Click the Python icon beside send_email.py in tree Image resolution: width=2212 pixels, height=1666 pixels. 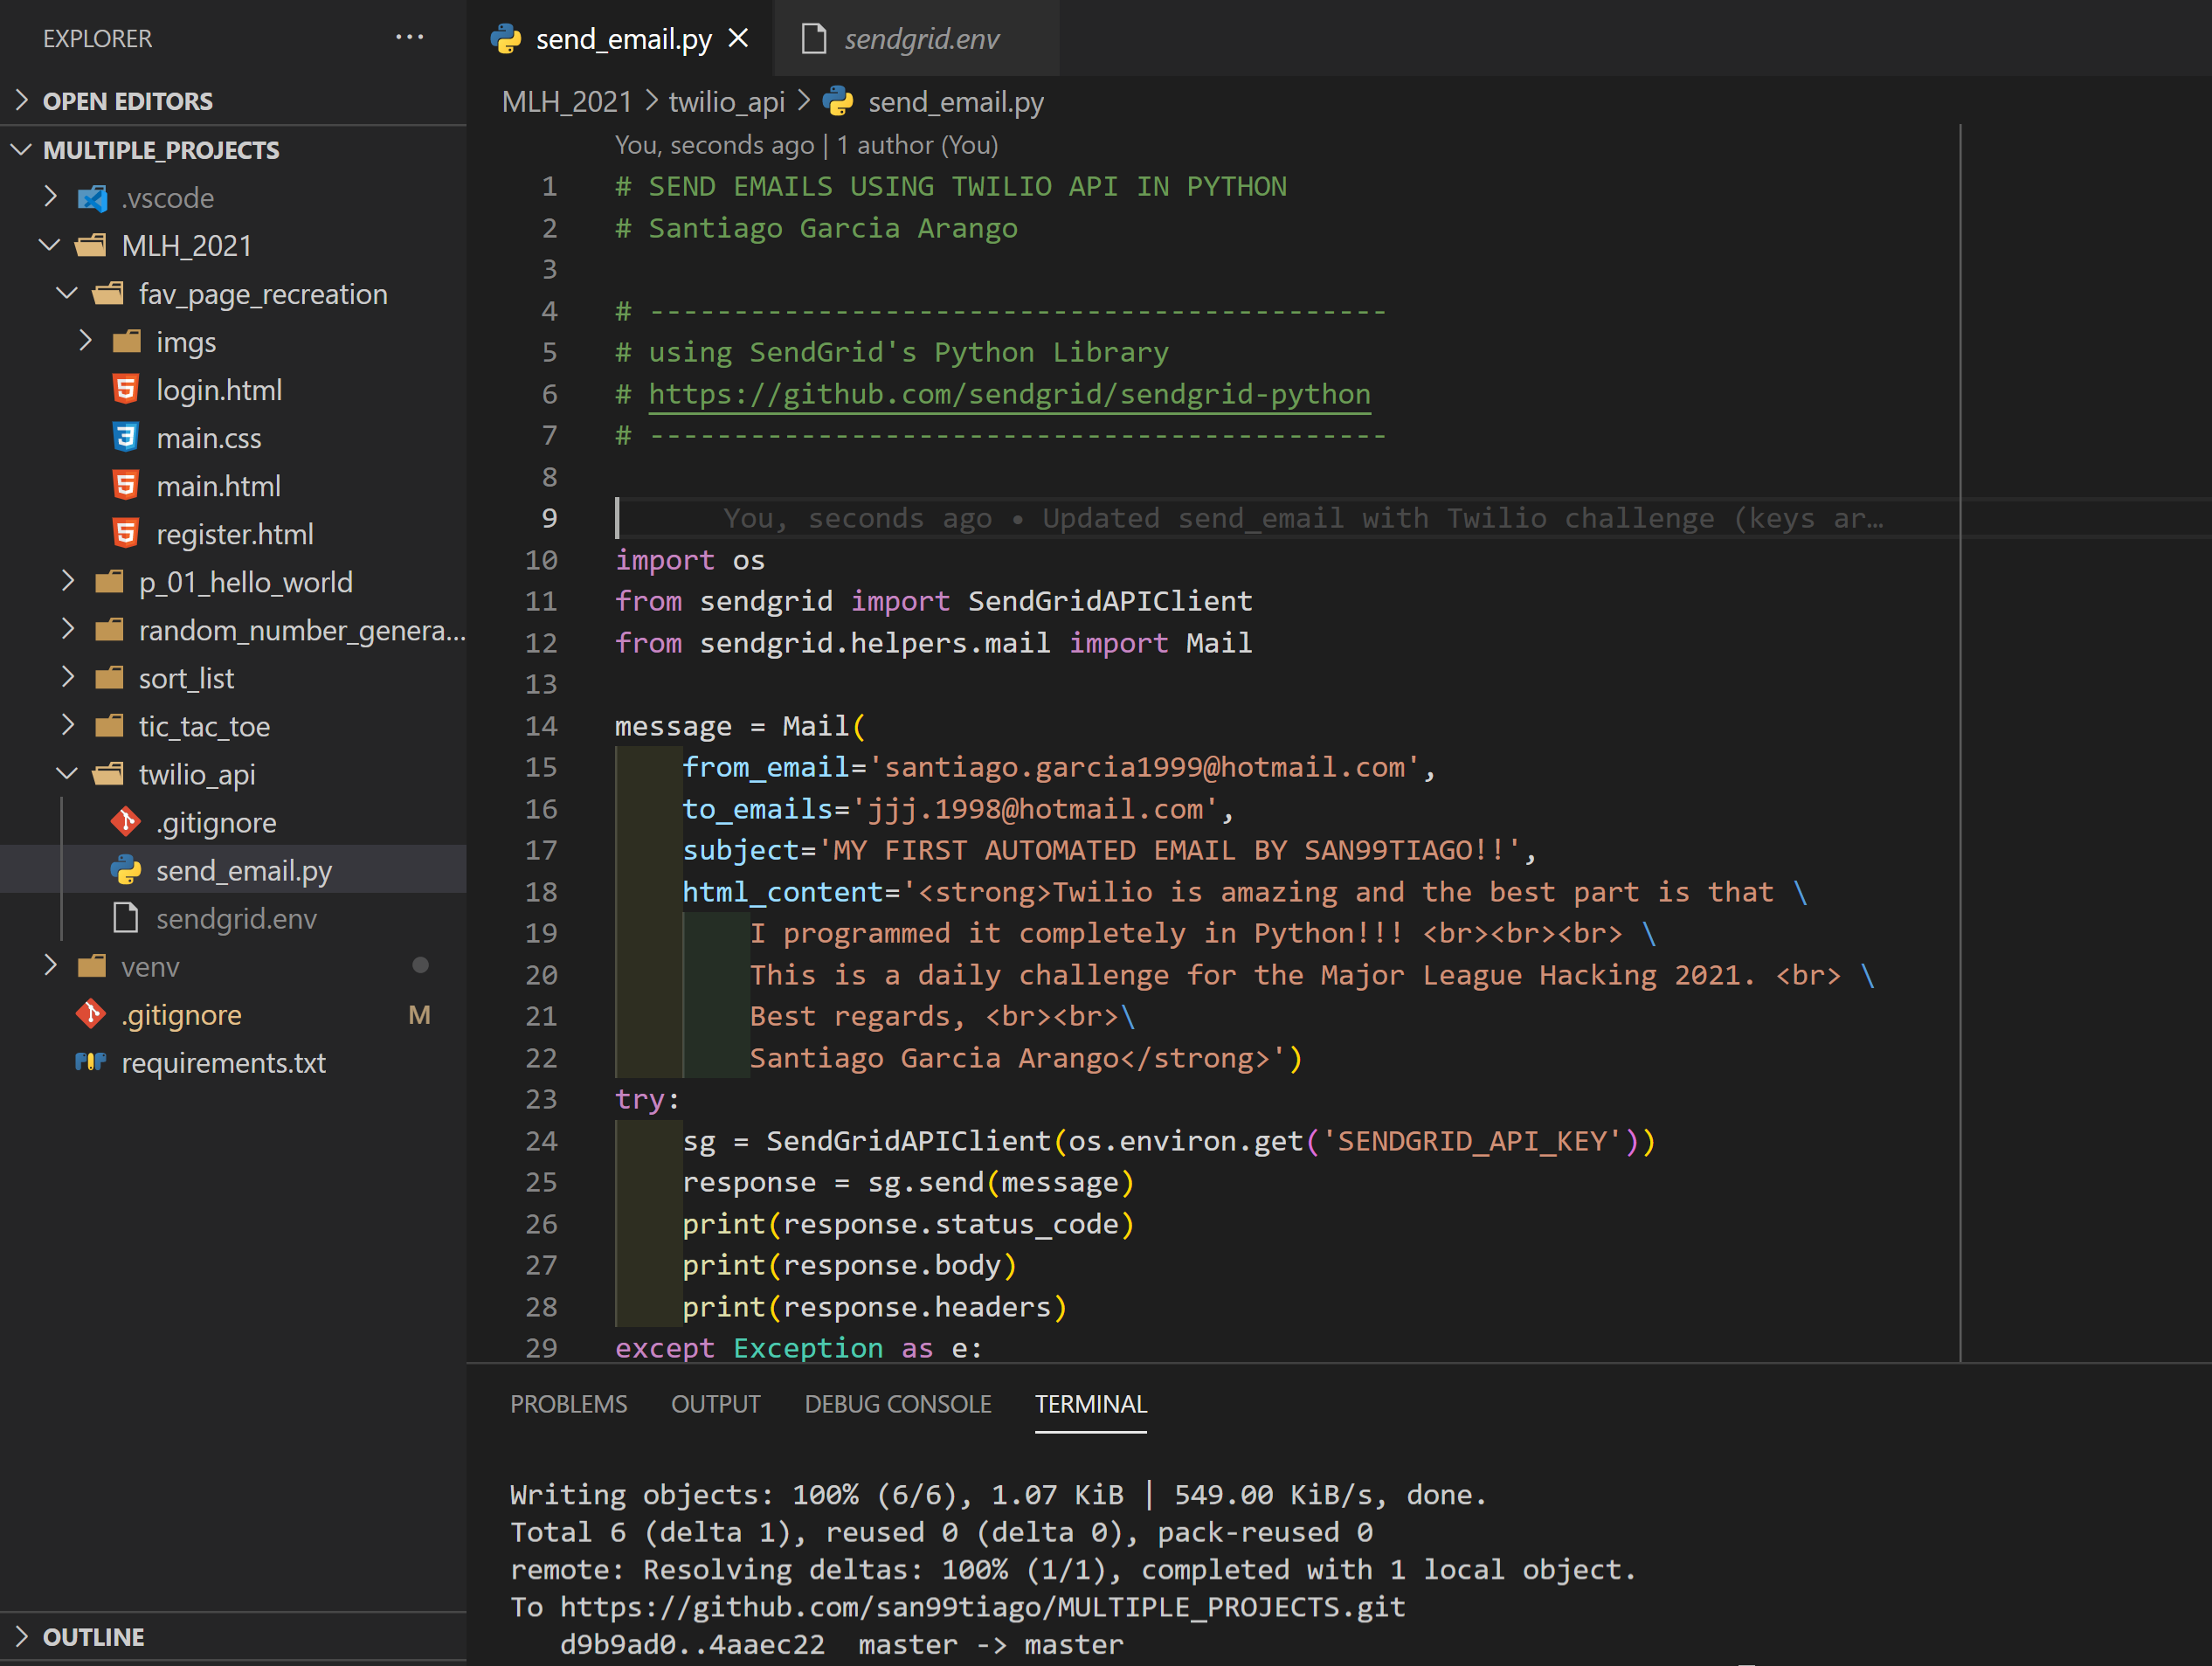tap(126, 870)
